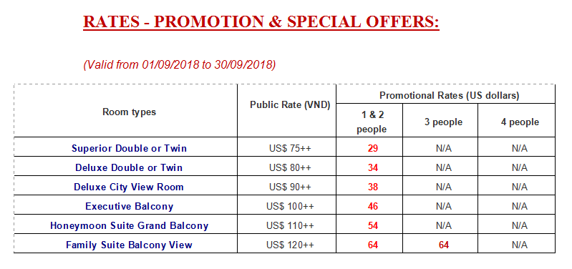Select the red 29 promotional rate
The image size is (572, 269).
[x=373, y=149]
